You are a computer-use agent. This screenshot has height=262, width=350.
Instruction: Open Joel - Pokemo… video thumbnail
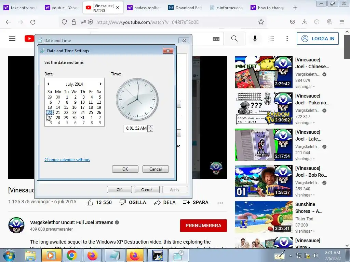264,108
